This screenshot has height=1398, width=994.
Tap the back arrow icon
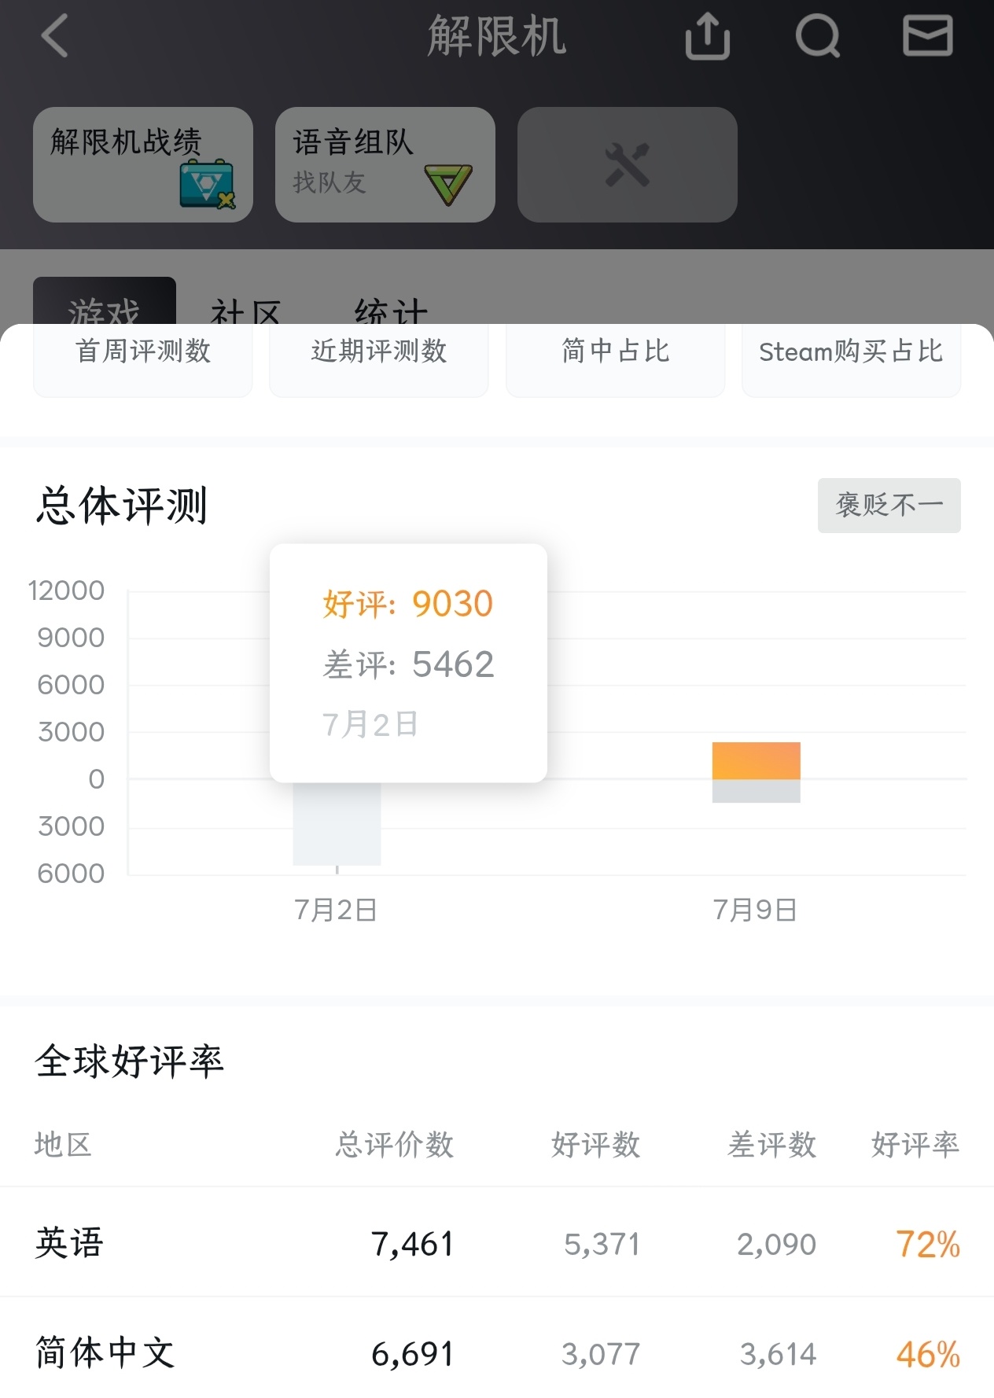click(55, 36)
